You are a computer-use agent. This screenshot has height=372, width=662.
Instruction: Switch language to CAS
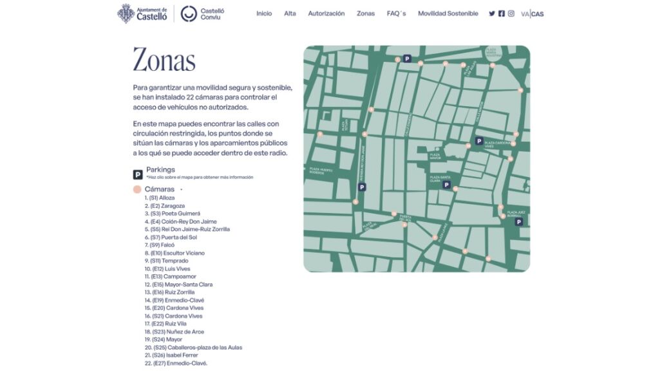(x=538, y=14)
